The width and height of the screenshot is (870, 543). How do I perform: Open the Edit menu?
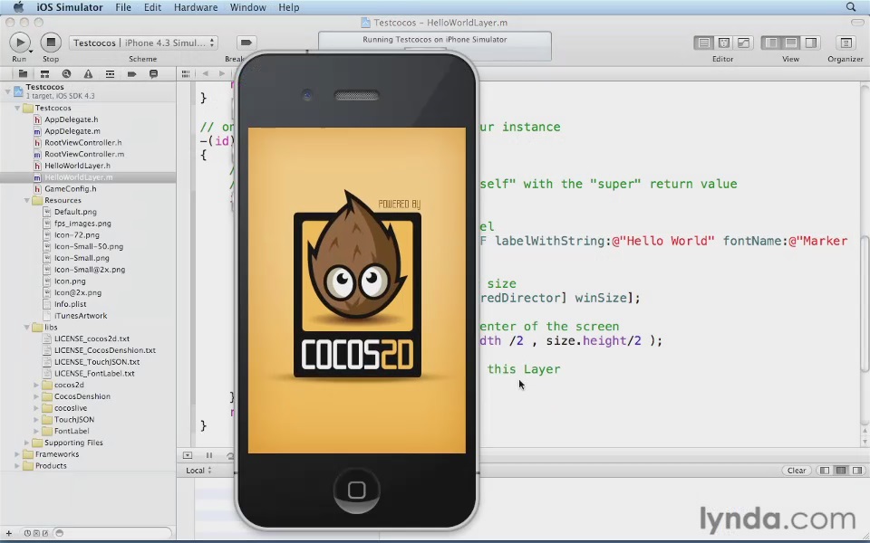pyautogui.click(x=152, y=7)
